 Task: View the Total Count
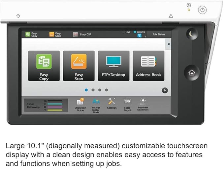127,105
